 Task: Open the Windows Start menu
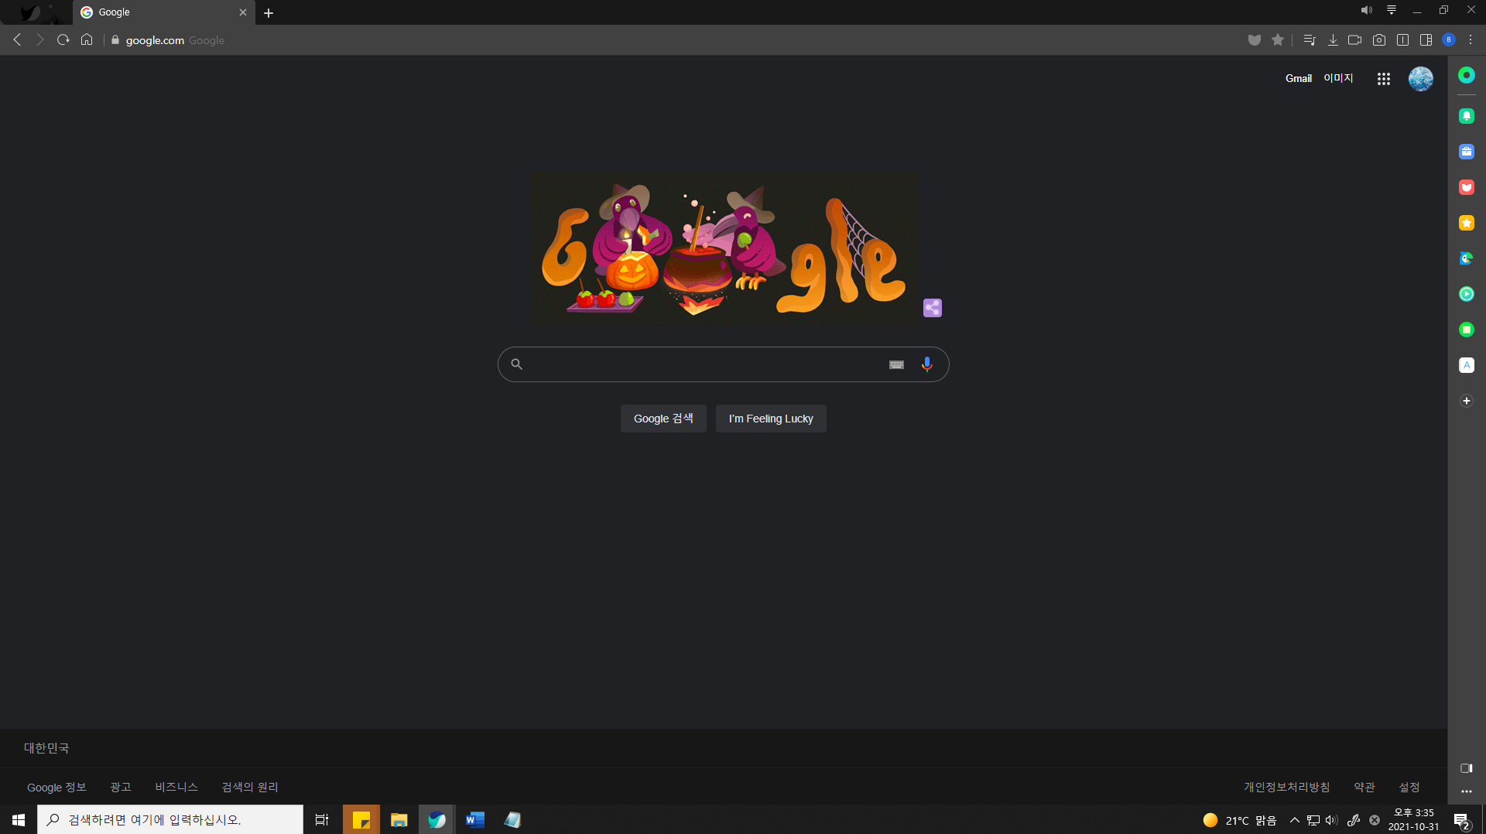19,819
